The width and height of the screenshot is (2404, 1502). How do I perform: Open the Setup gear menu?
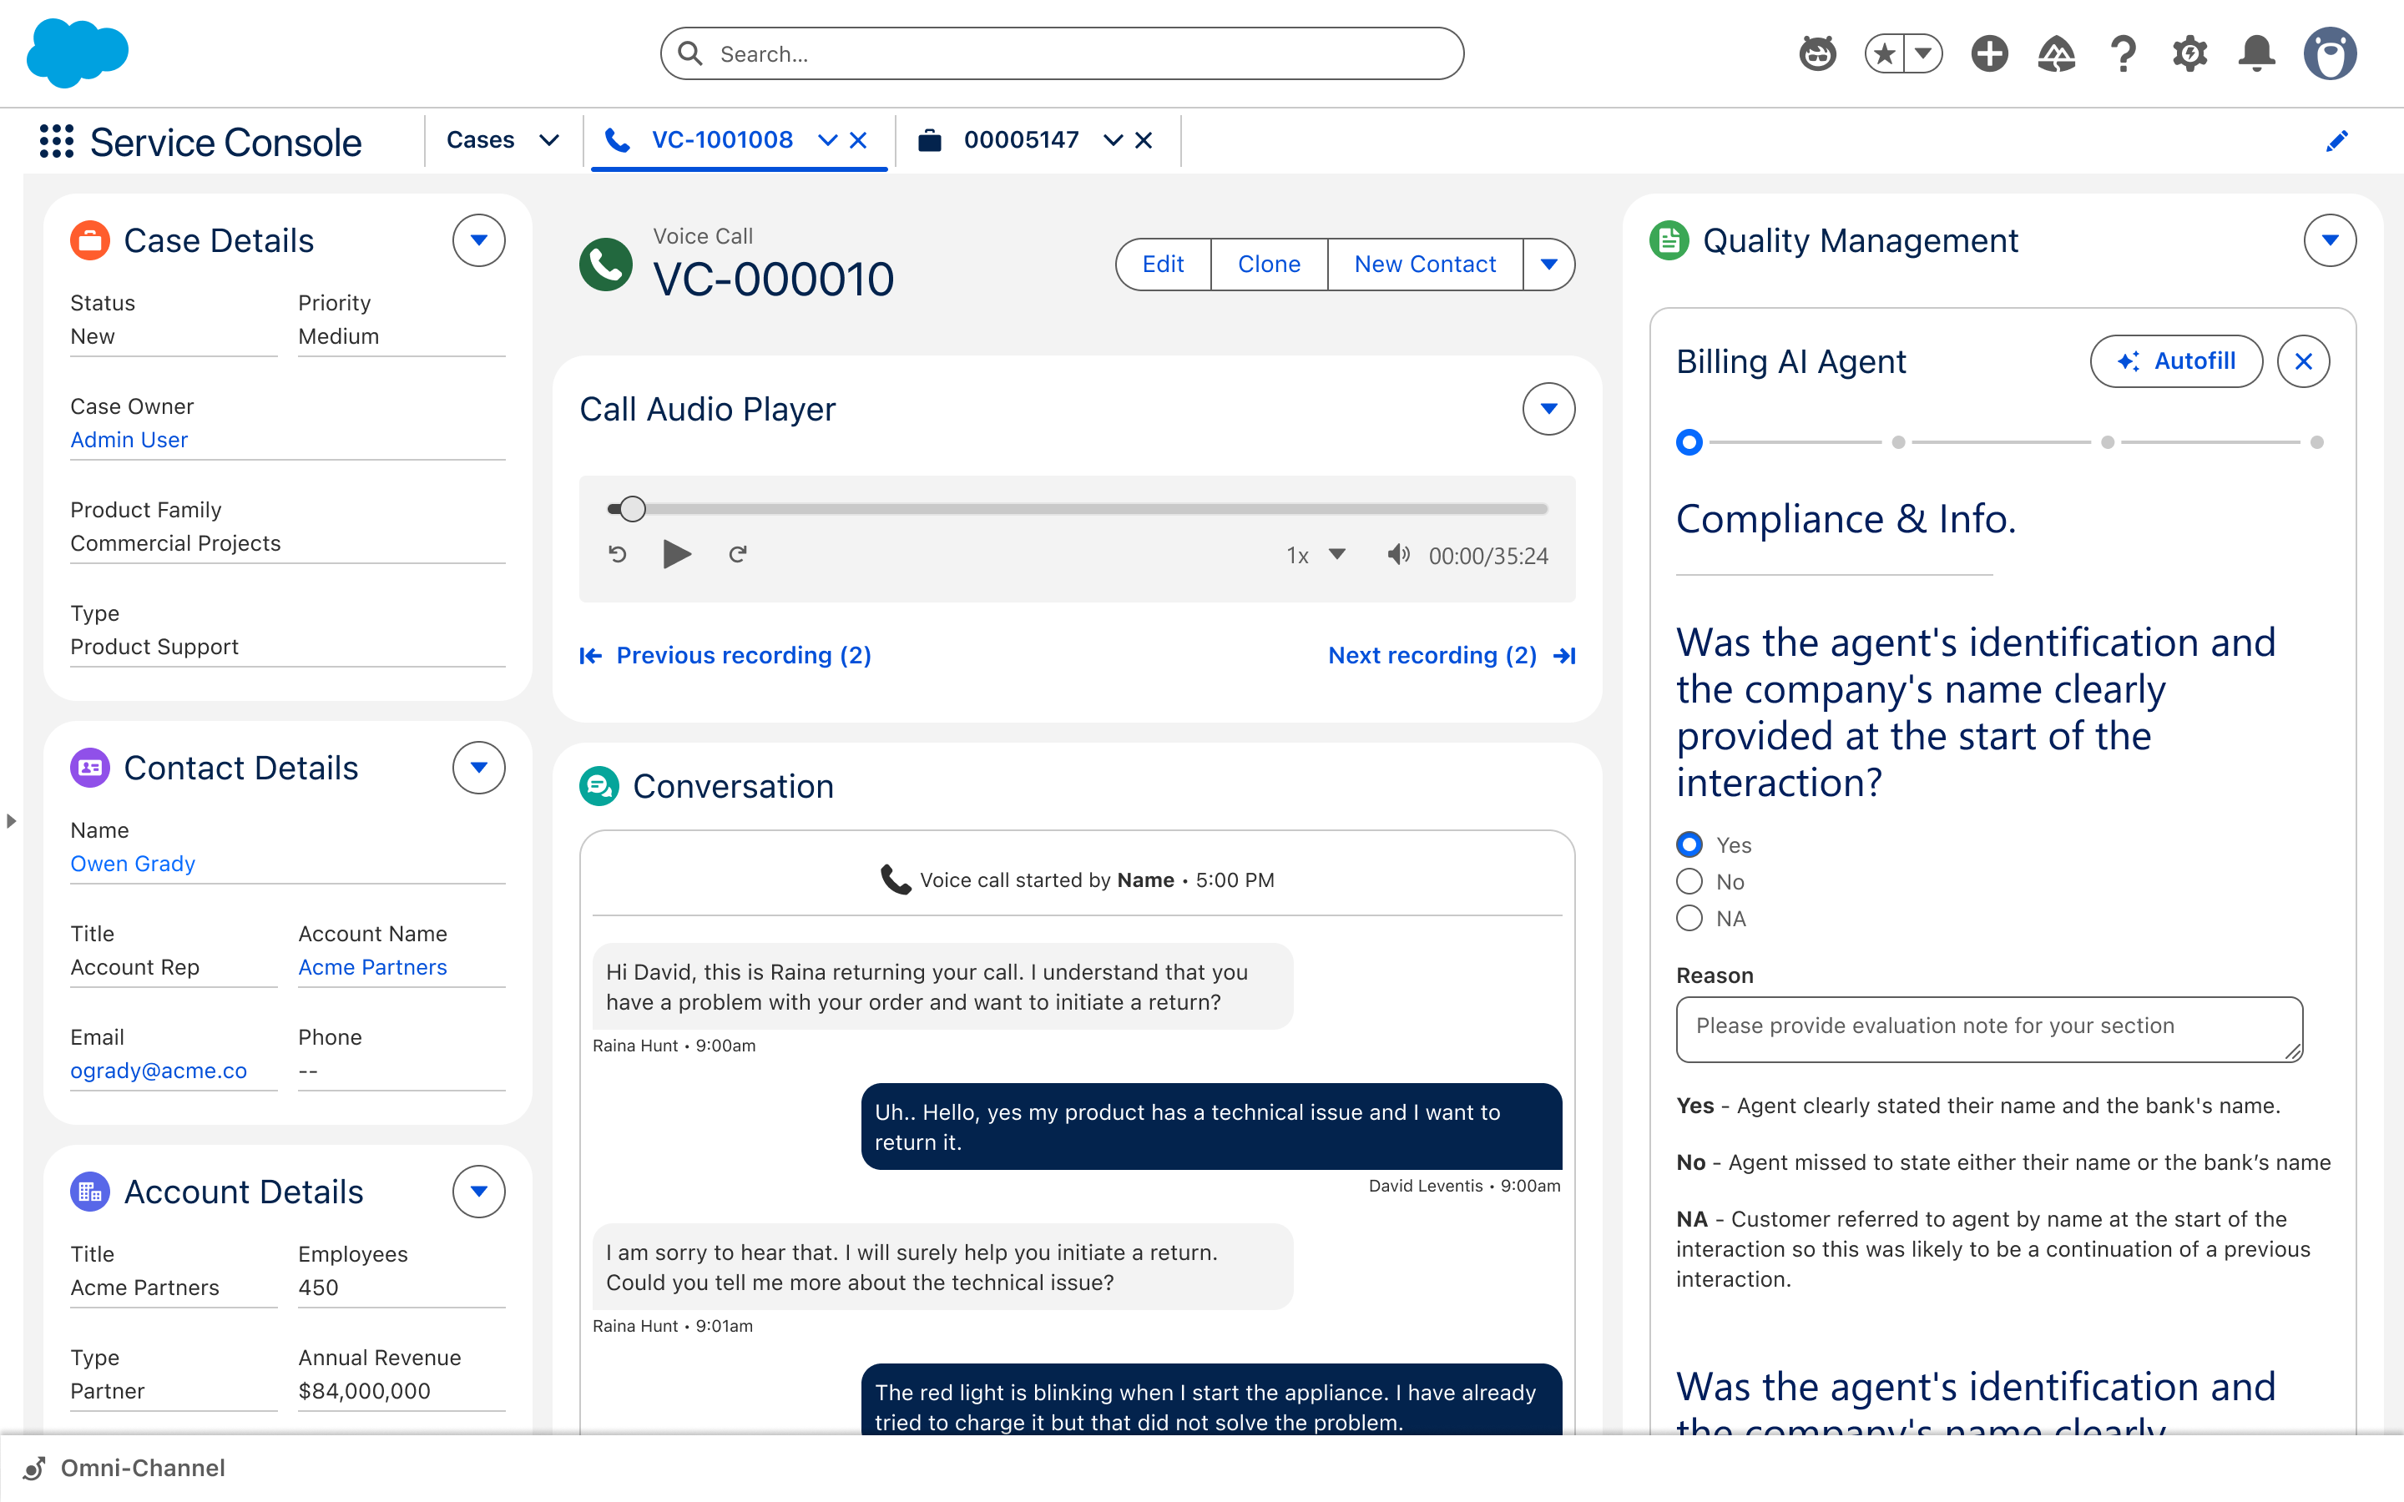2189,53
